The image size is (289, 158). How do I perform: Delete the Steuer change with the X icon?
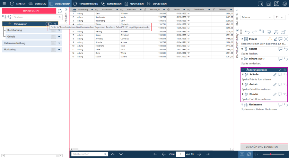click(286, 39)
